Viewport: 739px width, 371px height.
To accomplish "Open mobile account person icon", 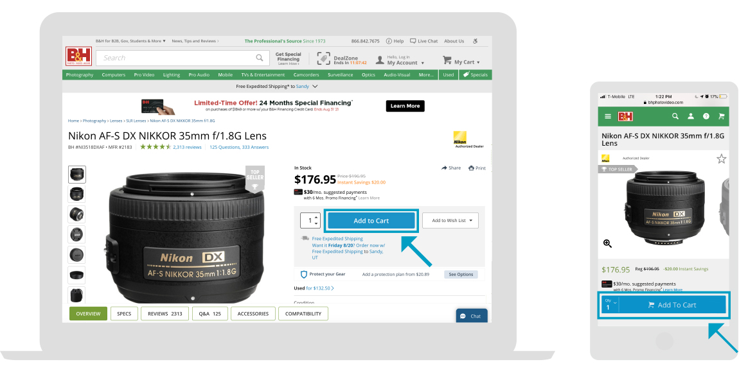I will click(690, 116).
